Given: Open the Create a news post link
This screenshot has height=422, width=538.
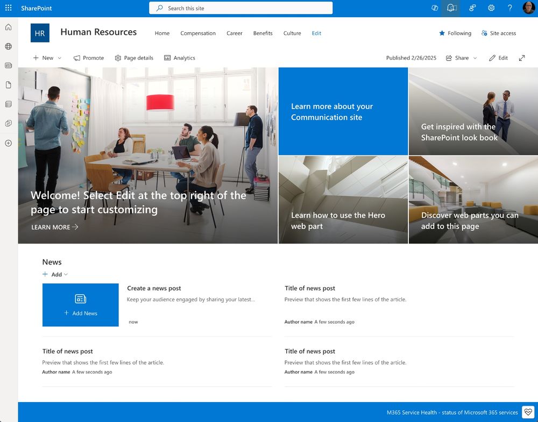Looking at the screenshot, I should [154, 288].
